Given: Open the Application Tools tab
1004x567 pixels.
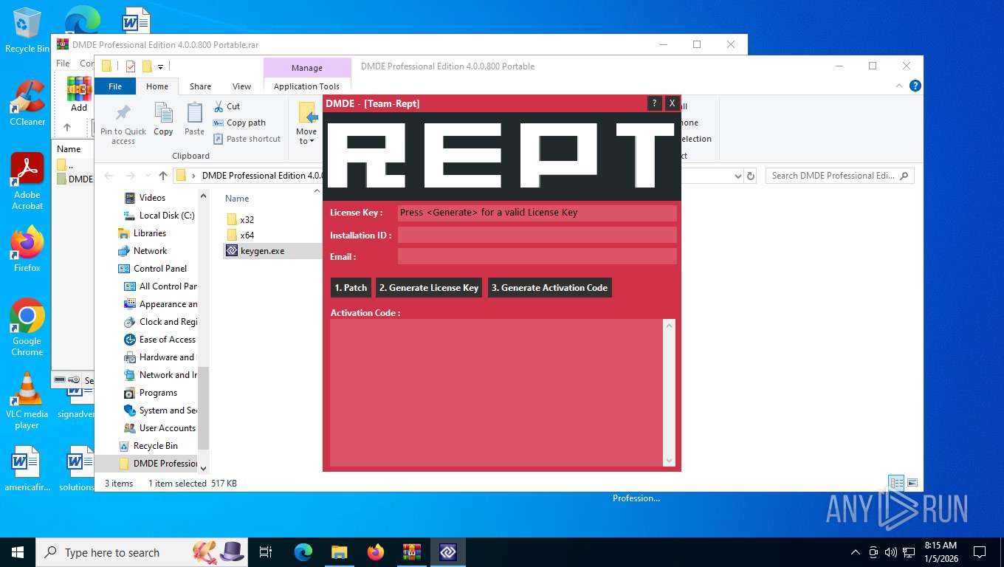Looking at the screenshot, I should [x=306, y=86].
